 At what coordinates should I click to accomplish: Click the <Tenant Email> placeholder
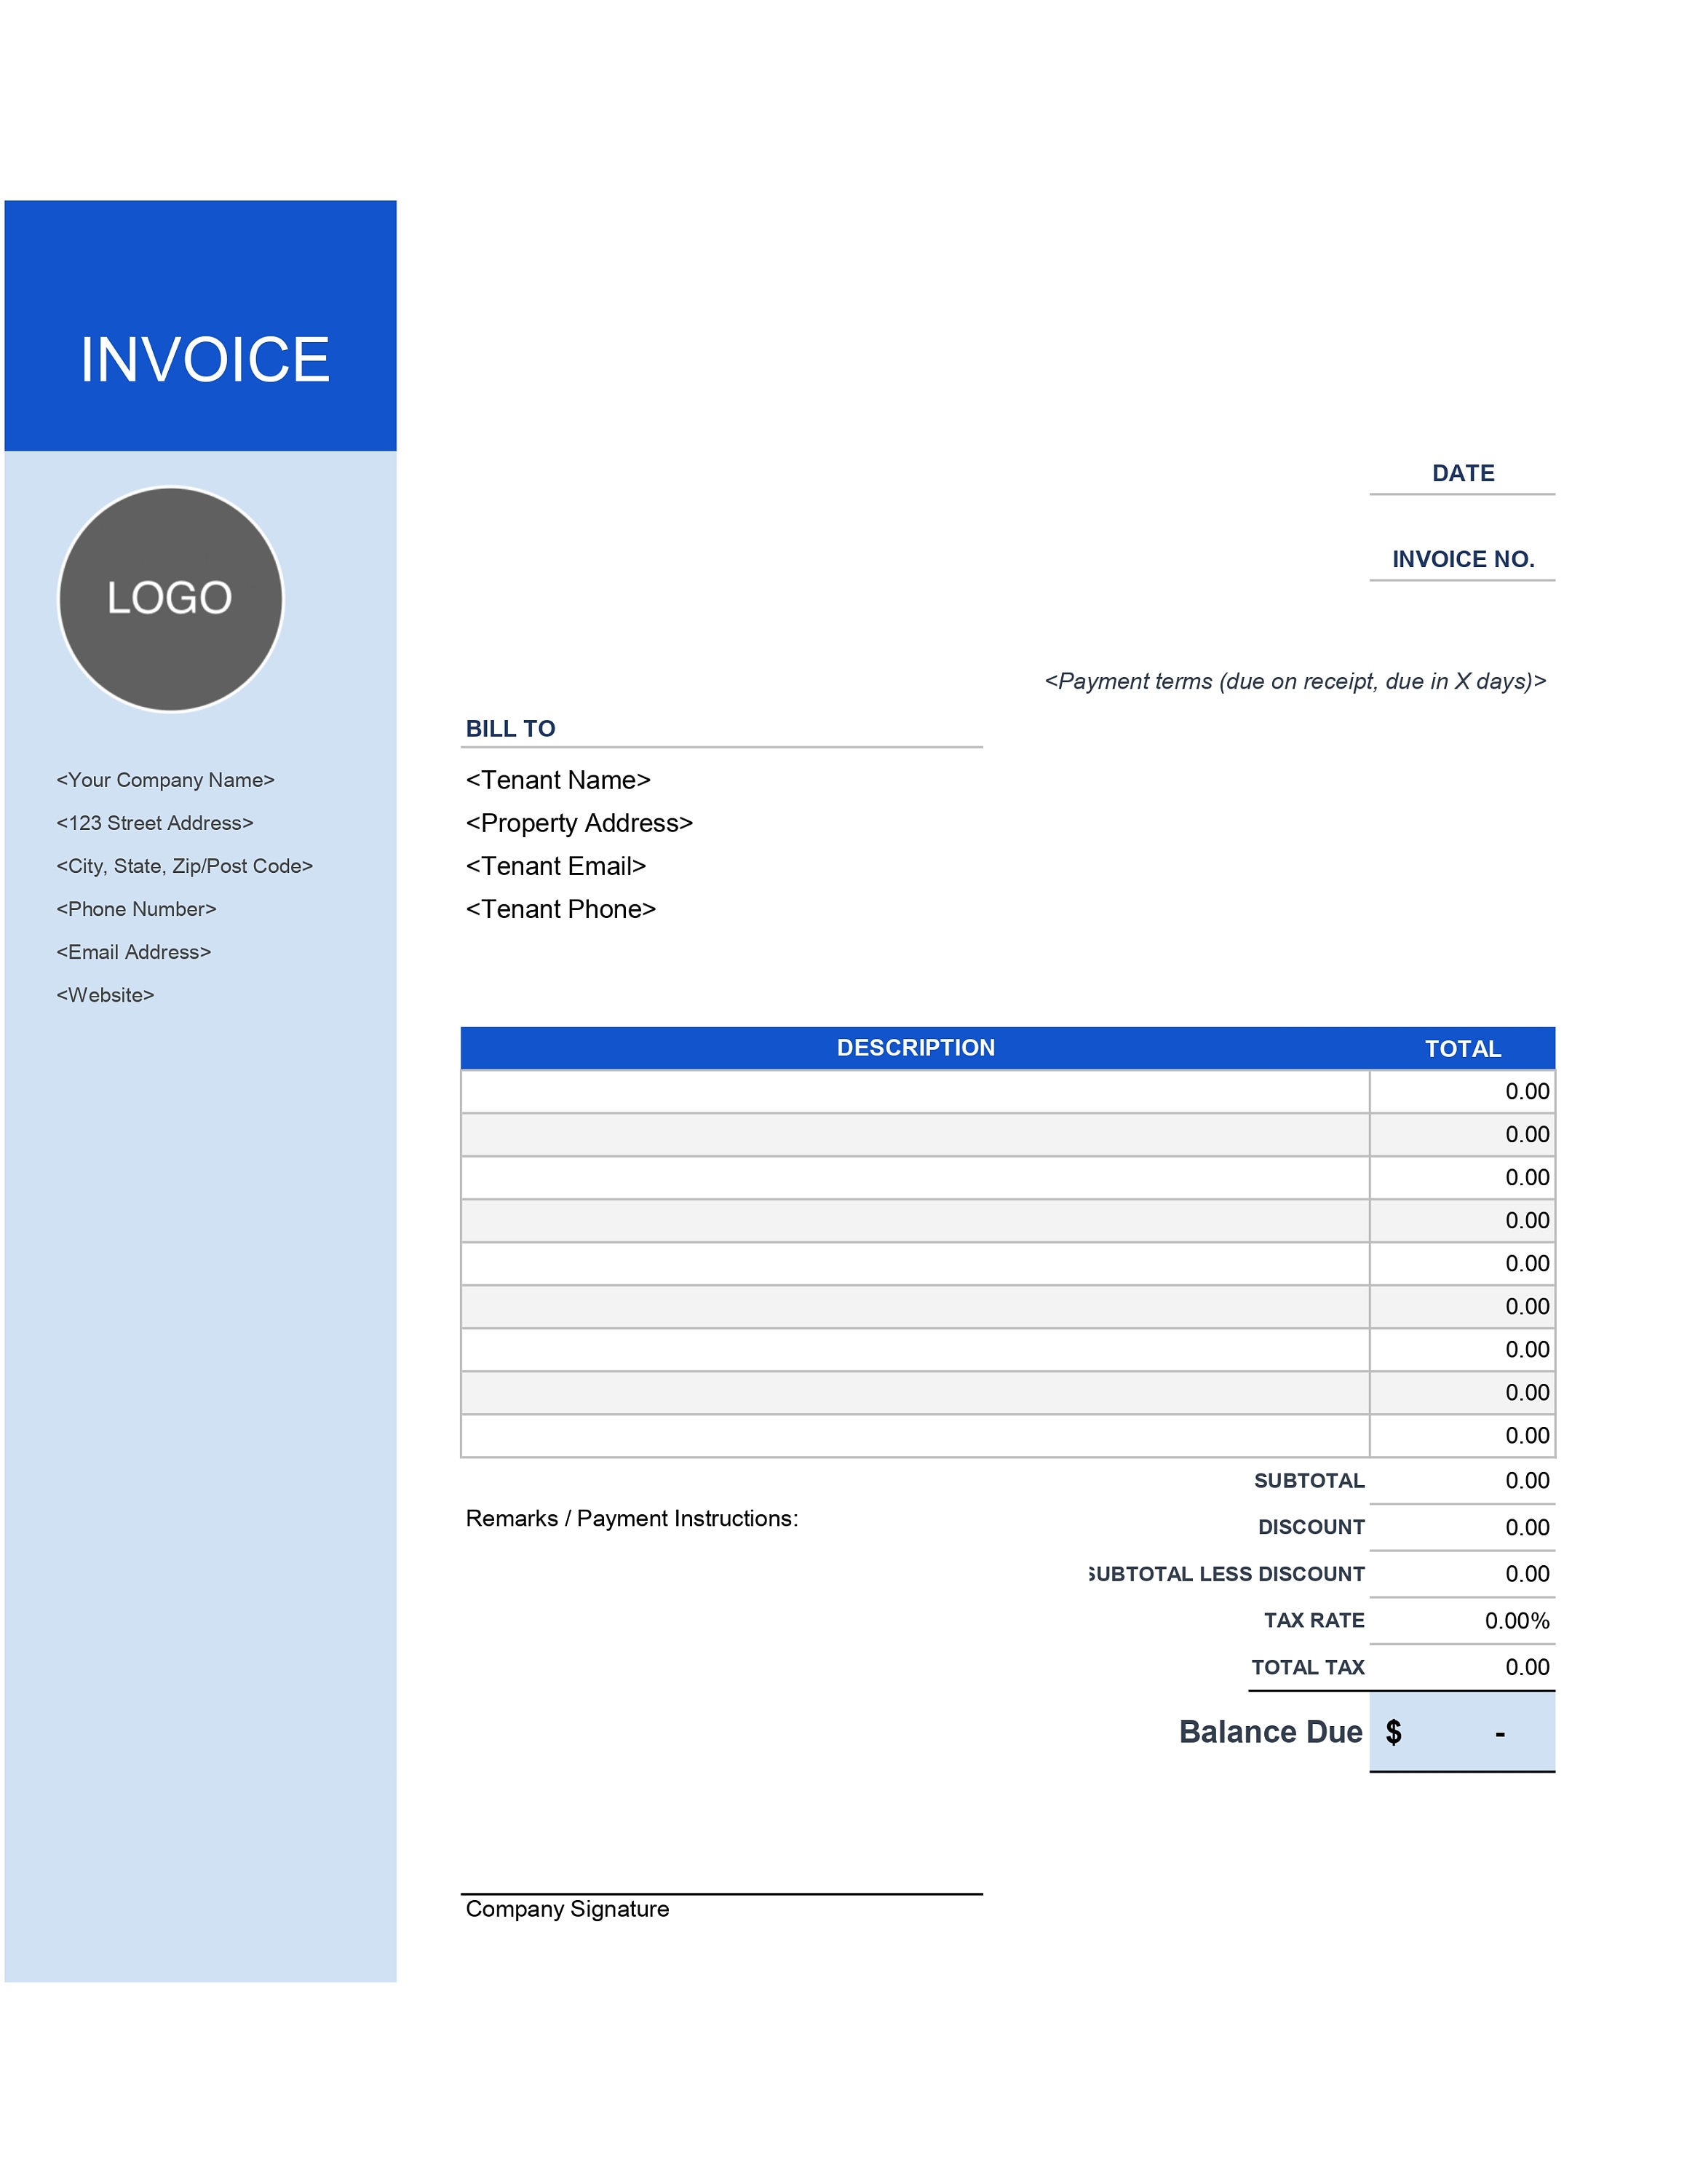555,866
